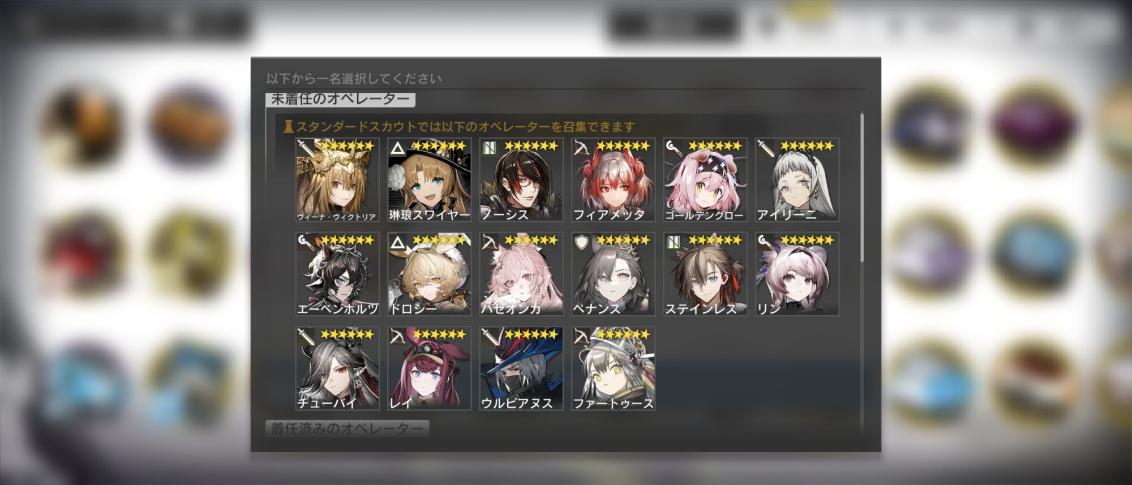This screenshot has width=1132, height=485.
Task: Click the operator list vertical scrollbar
Action: [862, 187]
